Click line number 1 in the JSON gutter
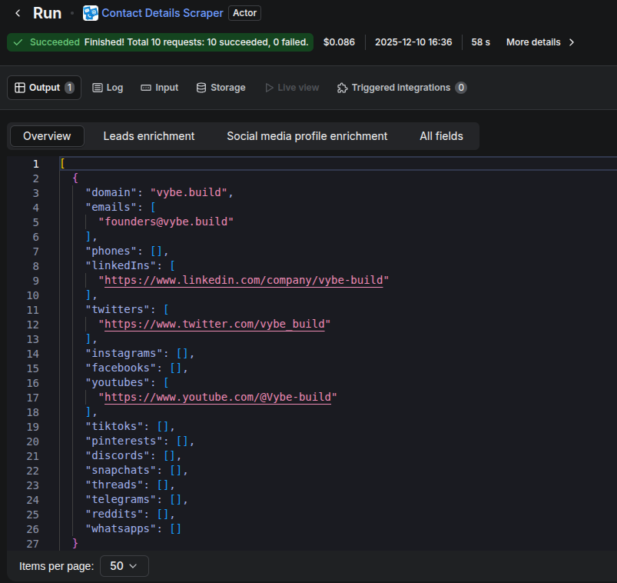Viewport: 617px width, 583px height. [35, 164]
